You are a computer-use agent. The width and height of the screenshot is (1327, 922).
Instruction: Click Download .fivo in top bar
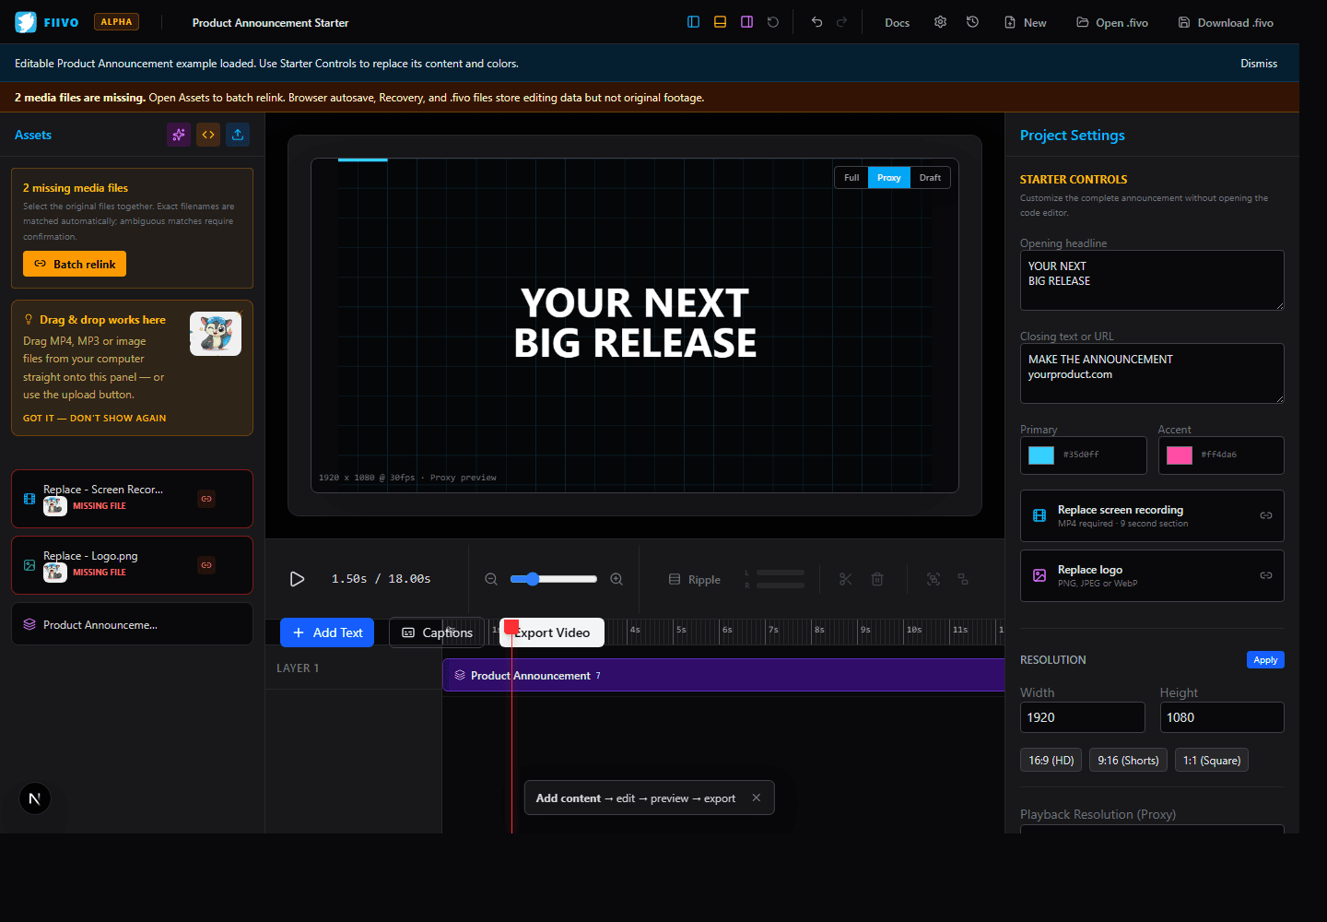click(1226, 23)
